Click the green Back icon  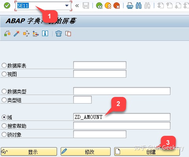(x=99, y=6)
